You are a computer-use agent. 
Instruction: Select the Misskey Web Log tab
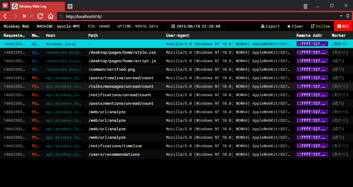pos(38,6)
